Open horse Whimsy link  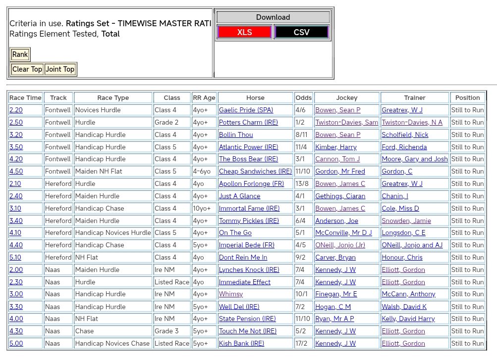[x=231, y=294]
